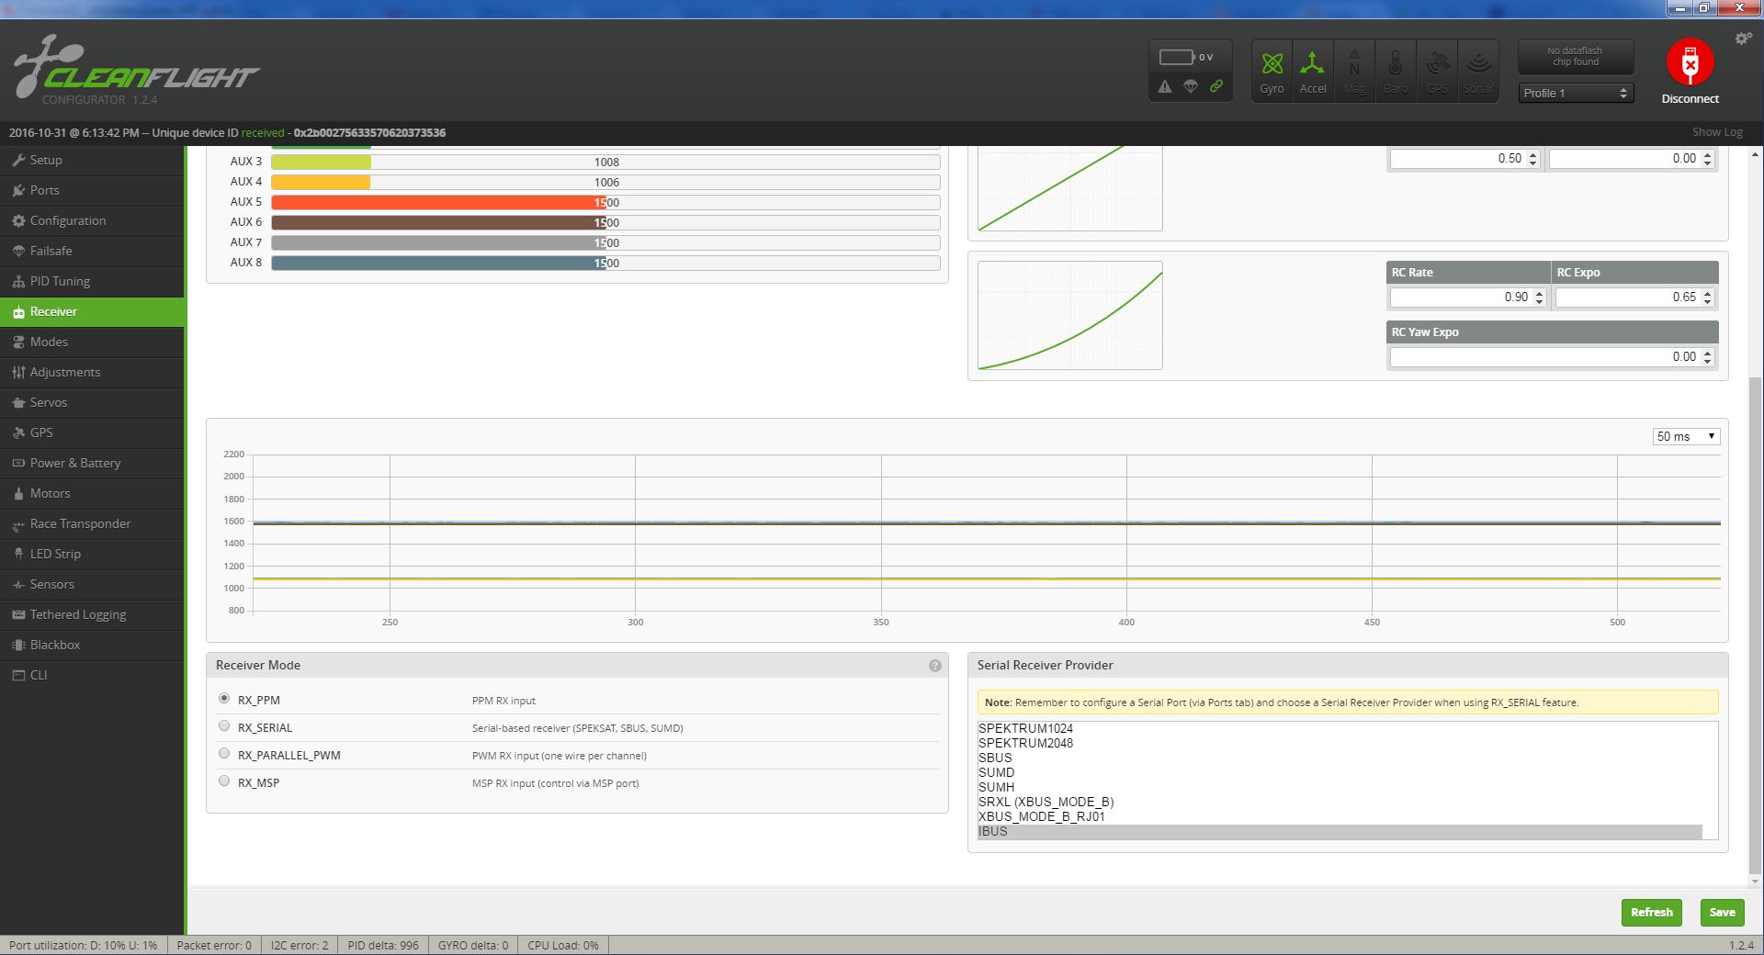The width and height of the screenshot is (1764, 955).
Task: Click the failsafe parachute status icon
Action: coord(1191,86)
